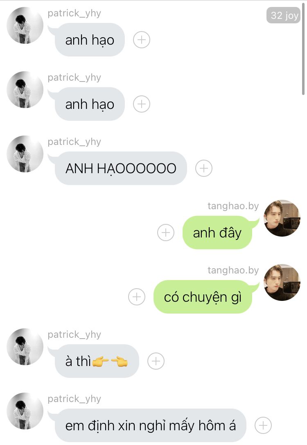Open the "32 joy" badge
307x445 pixels.
pyautogui.click(x=283, y=15)
